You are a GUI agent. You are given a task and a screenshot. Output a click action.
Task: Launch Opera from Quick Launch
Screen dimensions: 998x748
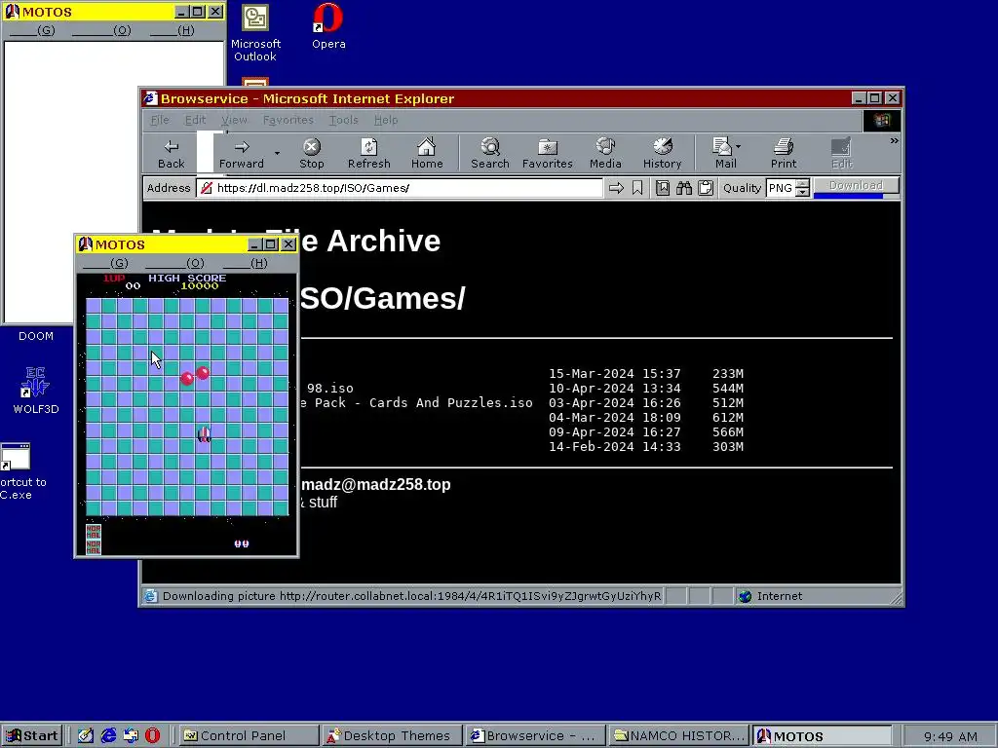coord(152,736)
